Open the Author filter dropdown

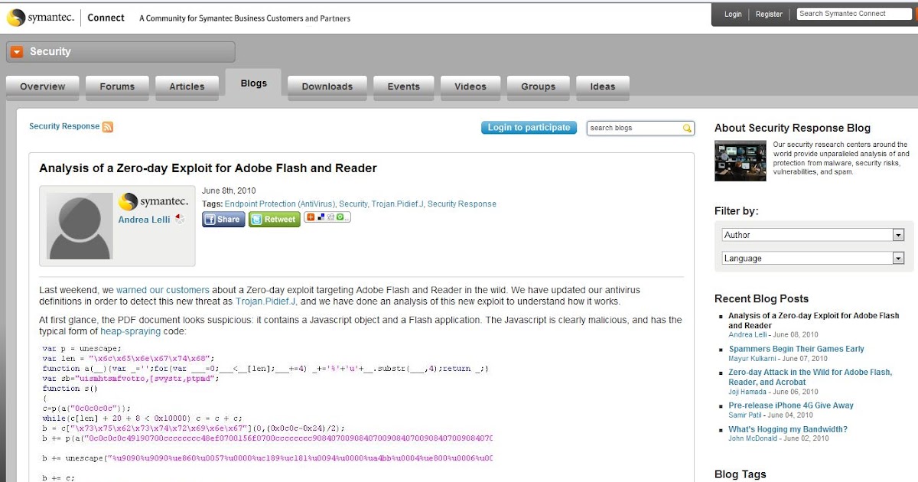[813, 235]
